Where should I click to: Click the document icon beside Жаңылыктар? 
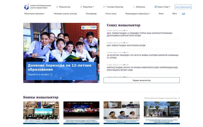point(57,7)
